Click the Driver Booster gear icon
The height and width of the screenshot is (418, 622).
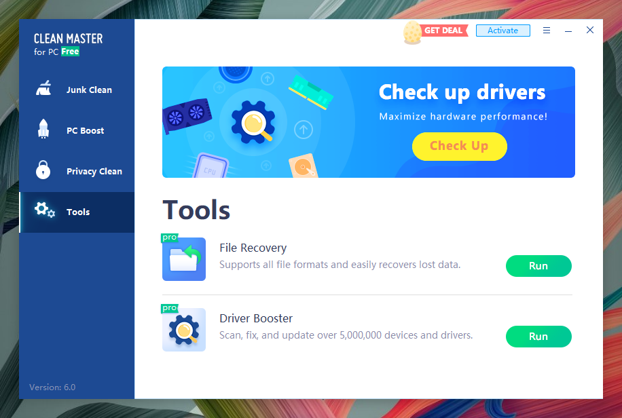pos(184,330)
